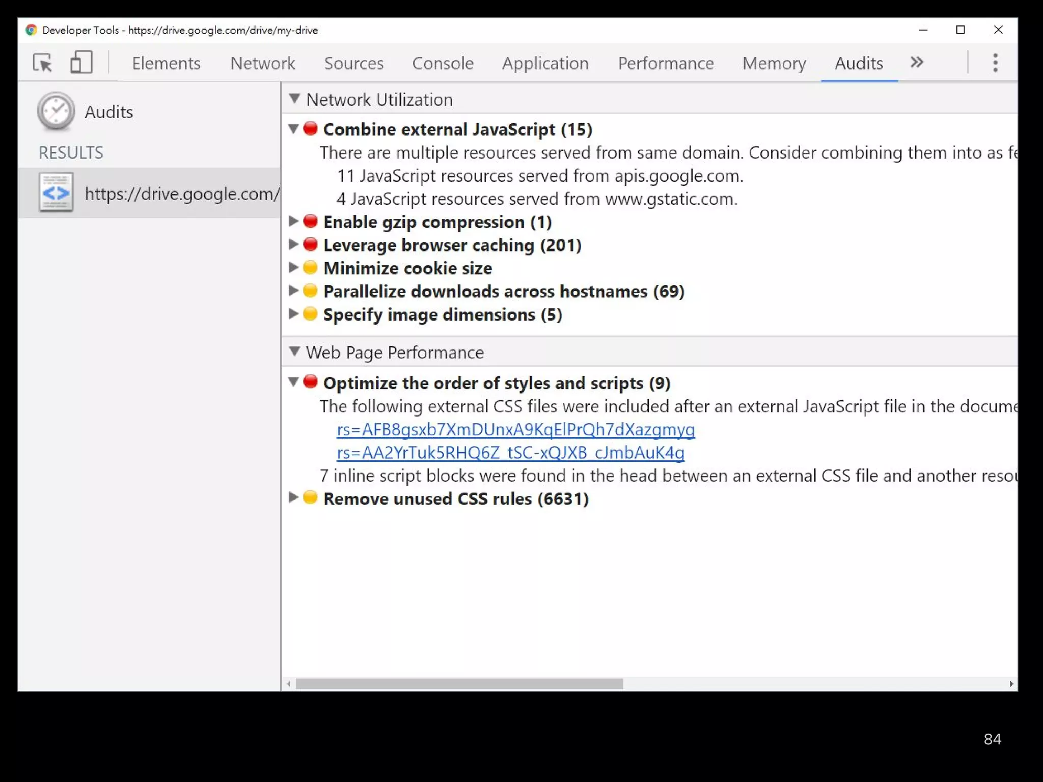Click the red dot beside Enable gzip compression
Image resolution: width=1043 pixels, height=782 pixels.
[x=310, y=221]
